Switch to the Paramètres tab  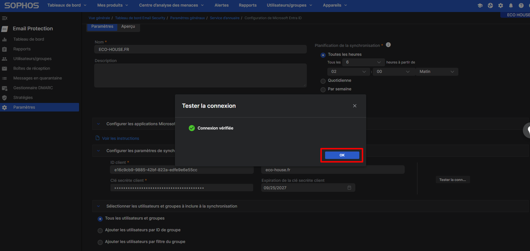[x=102, y=26]
